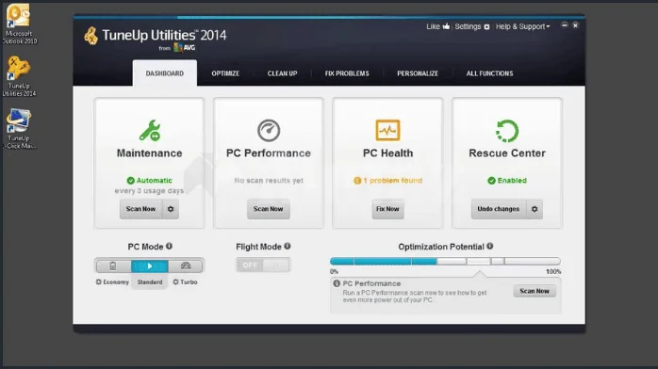Click the Rescue Center circular arrow icon

[x=507, y=131]
